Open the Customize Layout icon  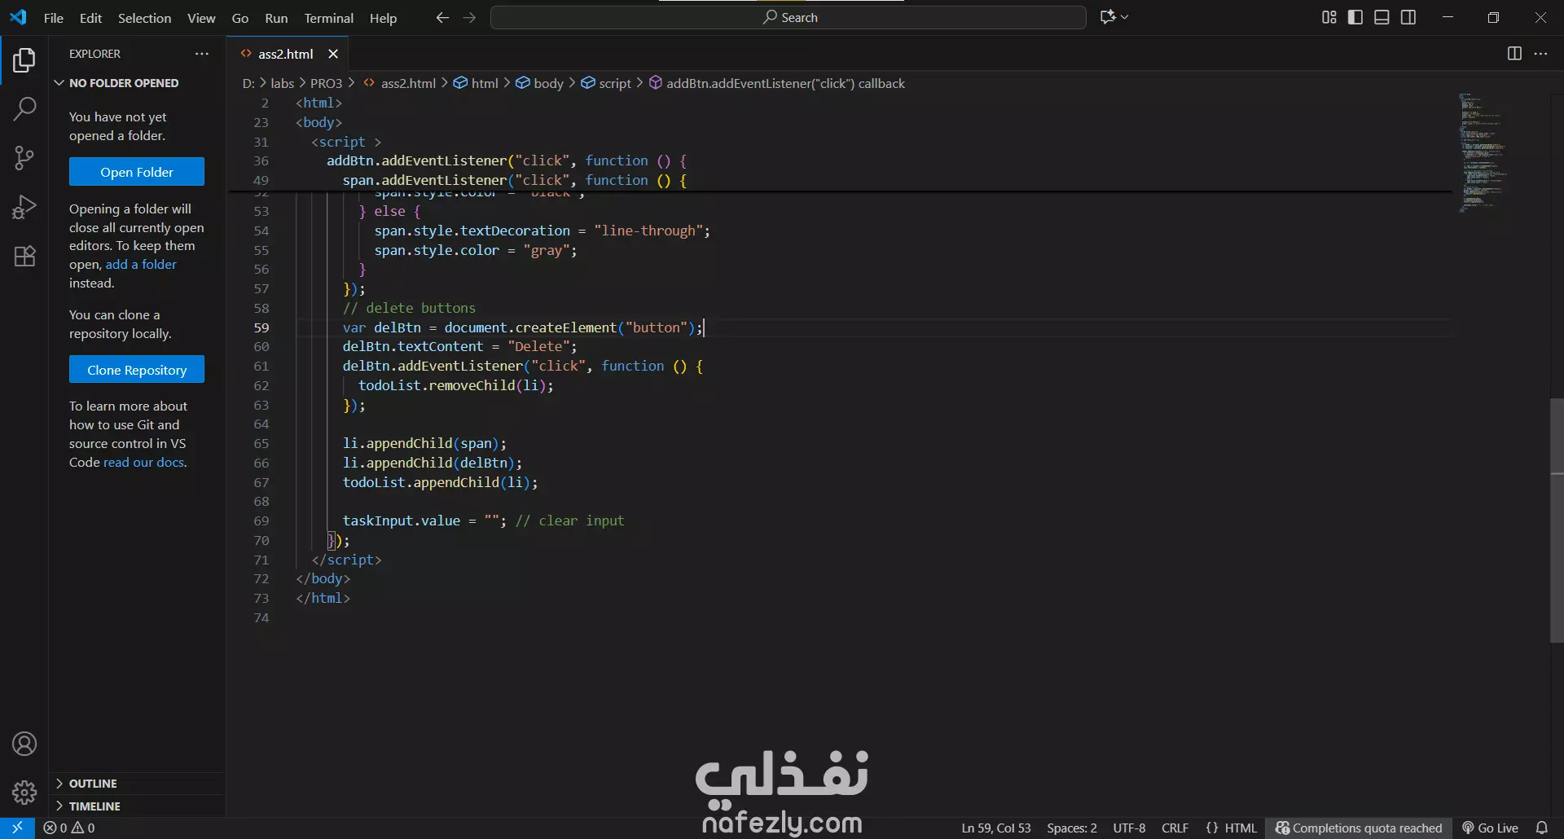point(1329,17)
